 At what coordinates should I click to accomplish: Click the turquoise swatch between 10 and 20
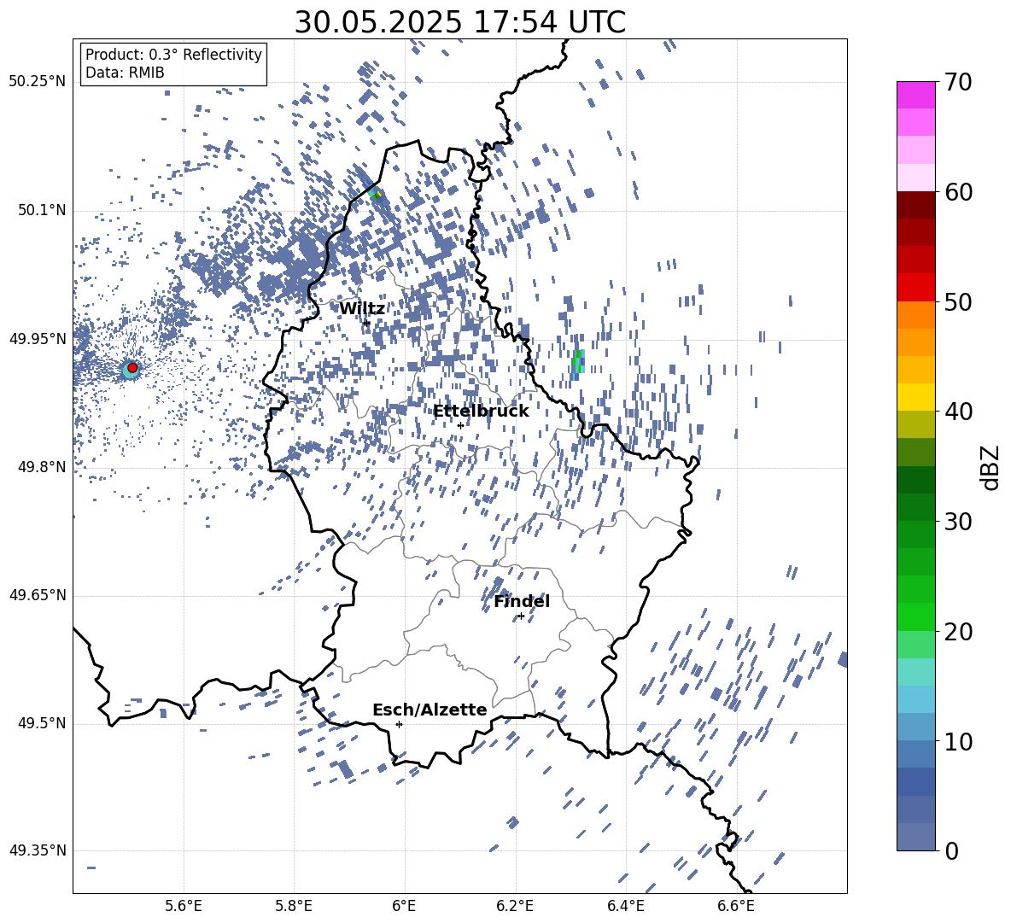coord(915,672)
